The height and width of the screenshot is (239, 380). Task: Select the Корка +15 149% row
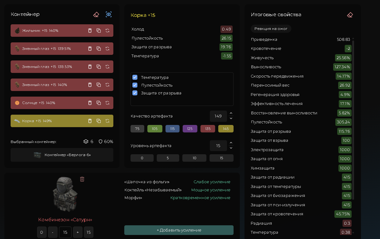pos(62,121)
